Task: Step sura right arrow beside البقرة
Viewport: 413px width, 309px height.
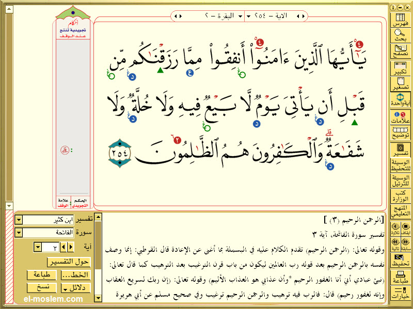Action: click(x=181, y=16)
